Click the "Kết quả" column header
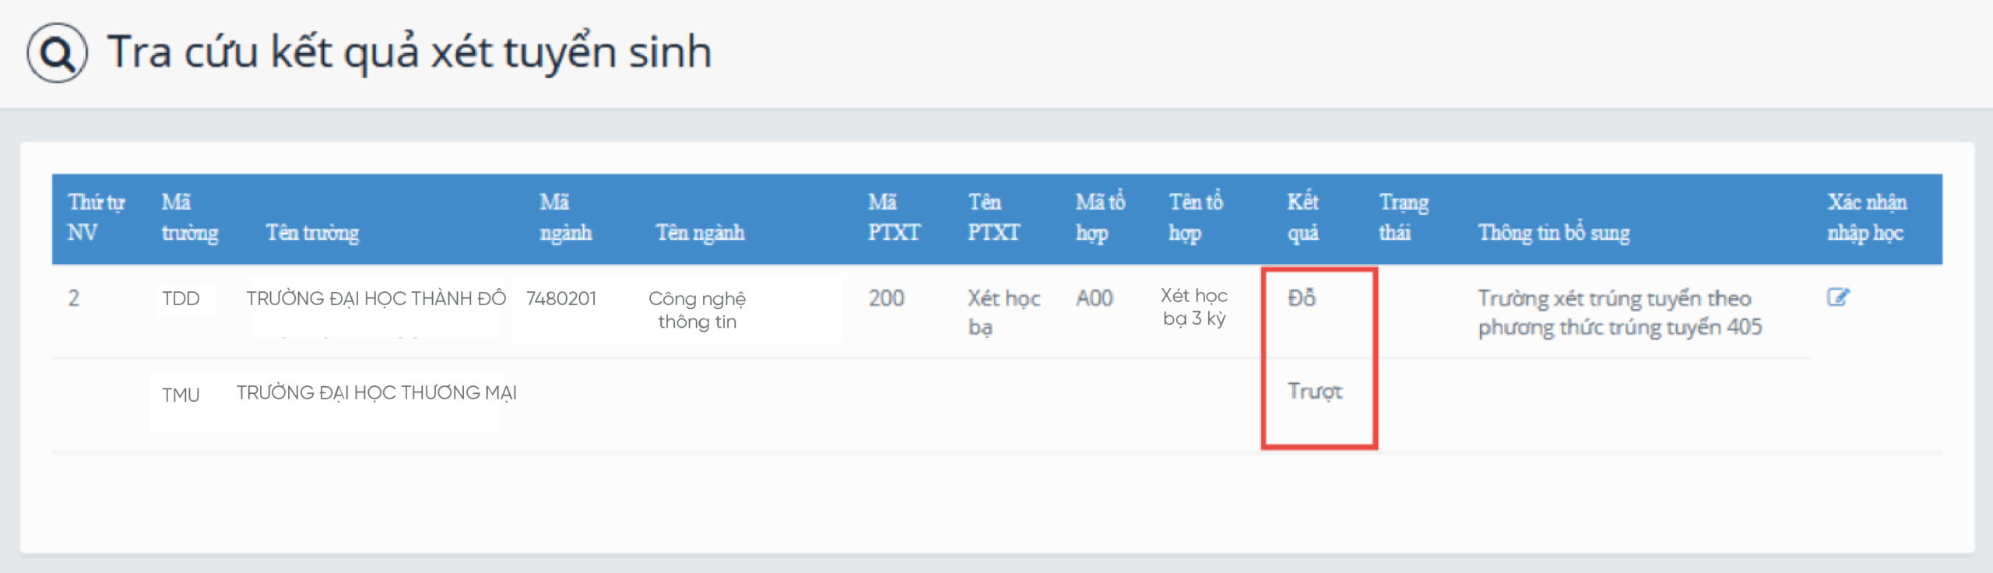 [x=1302, y=218]
